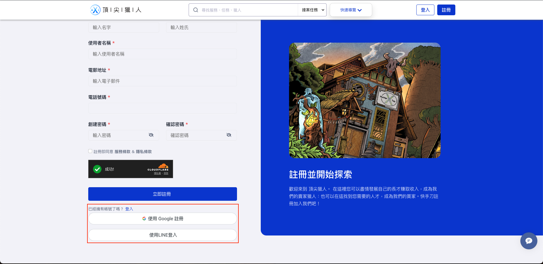
Task: Open the chat widget bubble
Action: 529,241
